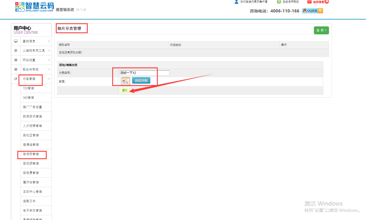This screenshot has width=366, height=220.
Task: Select 微视频管理 menu item
Action: tap(31, 163)
